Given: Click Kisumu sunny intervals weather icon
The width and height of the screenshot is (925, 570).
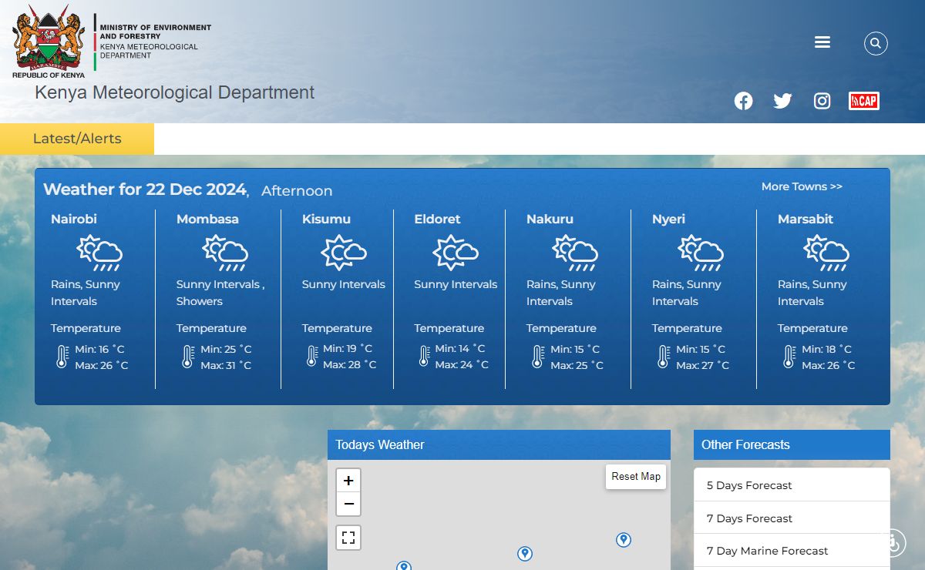Looking at the screenshot, I should (344, 253).
